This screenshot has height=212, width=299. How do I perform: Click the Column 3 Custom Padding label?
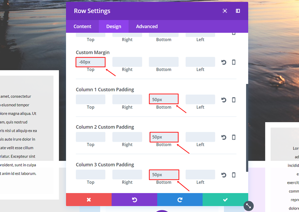[x=105, y=165]
